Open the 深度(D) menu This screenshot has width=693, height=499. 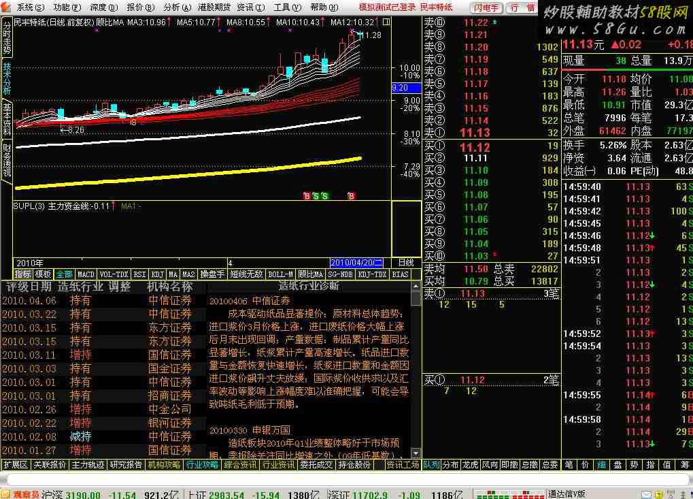point(104,7)
